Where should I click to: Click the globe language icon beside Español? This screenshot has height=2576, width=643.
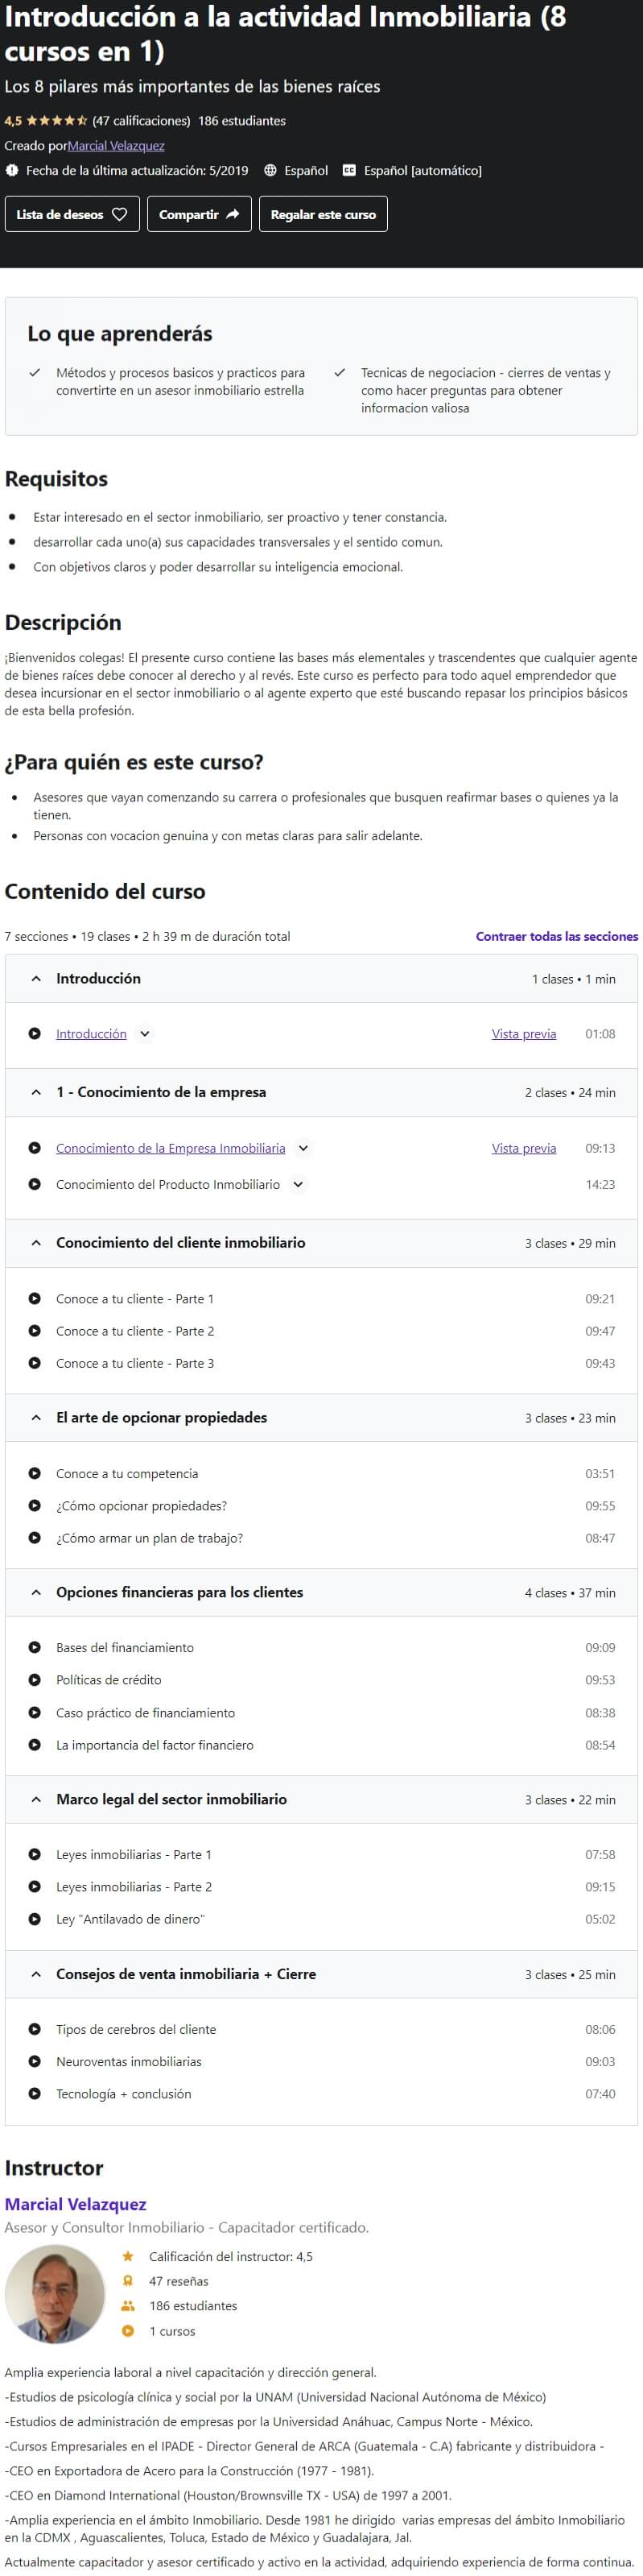pos(270,171)
